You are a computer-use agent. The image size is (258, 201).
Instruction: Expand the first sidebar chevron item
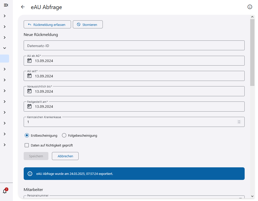pos(5,16)
